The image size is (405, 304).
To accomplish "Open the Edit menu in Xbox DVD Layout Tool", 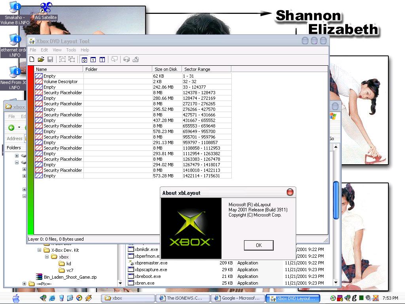I will tap(44, 50).
